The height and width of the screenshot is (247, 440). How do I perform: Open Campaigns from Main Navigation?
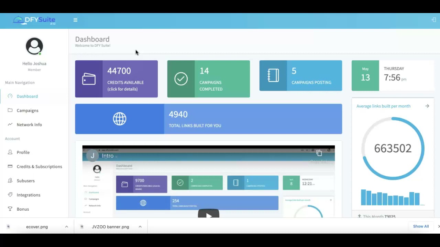click(27, 110)
